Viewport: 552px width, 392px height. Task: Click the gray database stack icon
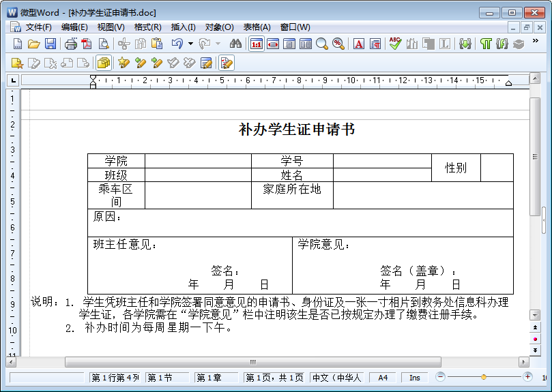click(x=518, y=44)
